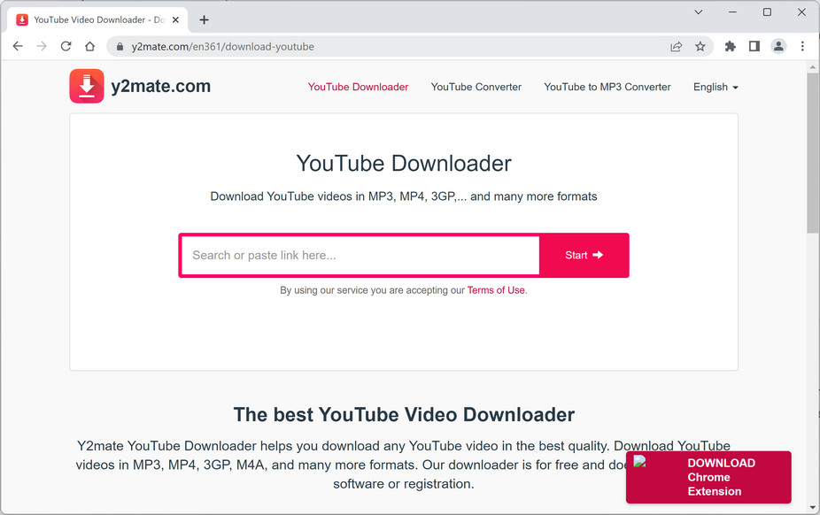Open the Terms of Use link

[496, 290]
